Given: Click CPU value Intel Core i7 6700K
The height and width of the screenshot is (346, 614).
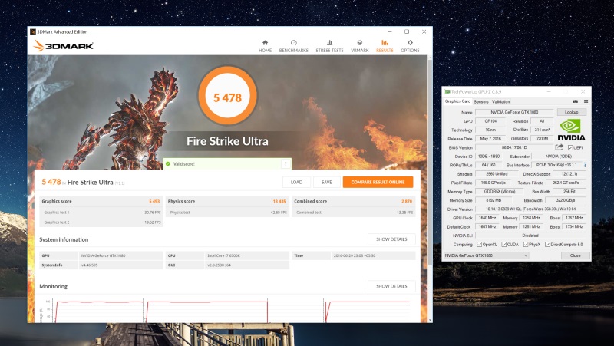Looking at the screenshot, I should (223, 255).
